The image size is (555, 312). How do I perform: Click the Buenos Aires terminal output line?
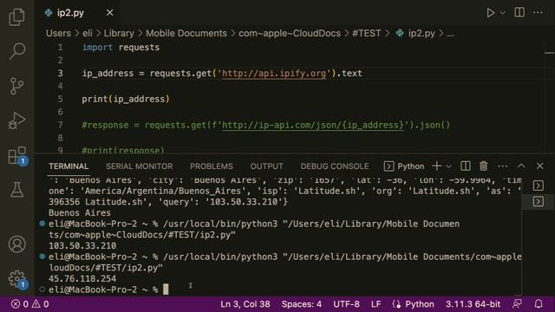point(80,212)
